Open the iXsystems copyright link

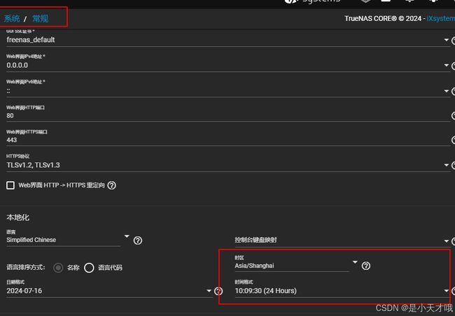pyautogui.click(x=441, y=19)
